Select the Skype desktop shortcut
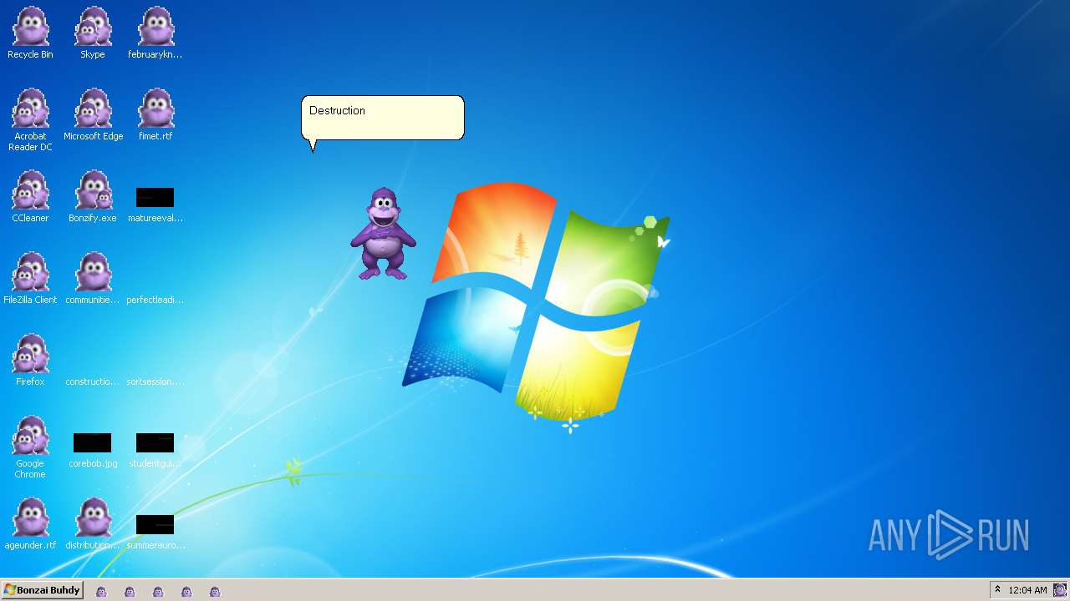 point(93,33)
